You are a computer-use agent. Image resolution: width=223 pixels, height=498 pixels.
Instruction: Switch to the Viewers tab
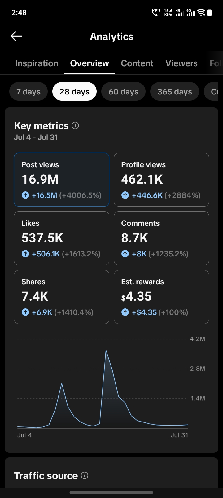pyautogui.click(x=181, y=63)
